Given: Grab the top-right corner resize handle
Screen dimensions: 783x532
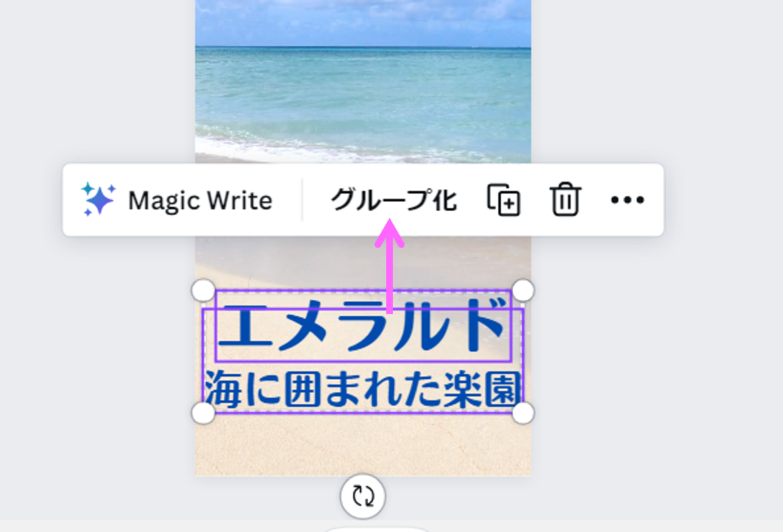Looking at the screenshot, I should pyautogui.click(x=523, y=290).
